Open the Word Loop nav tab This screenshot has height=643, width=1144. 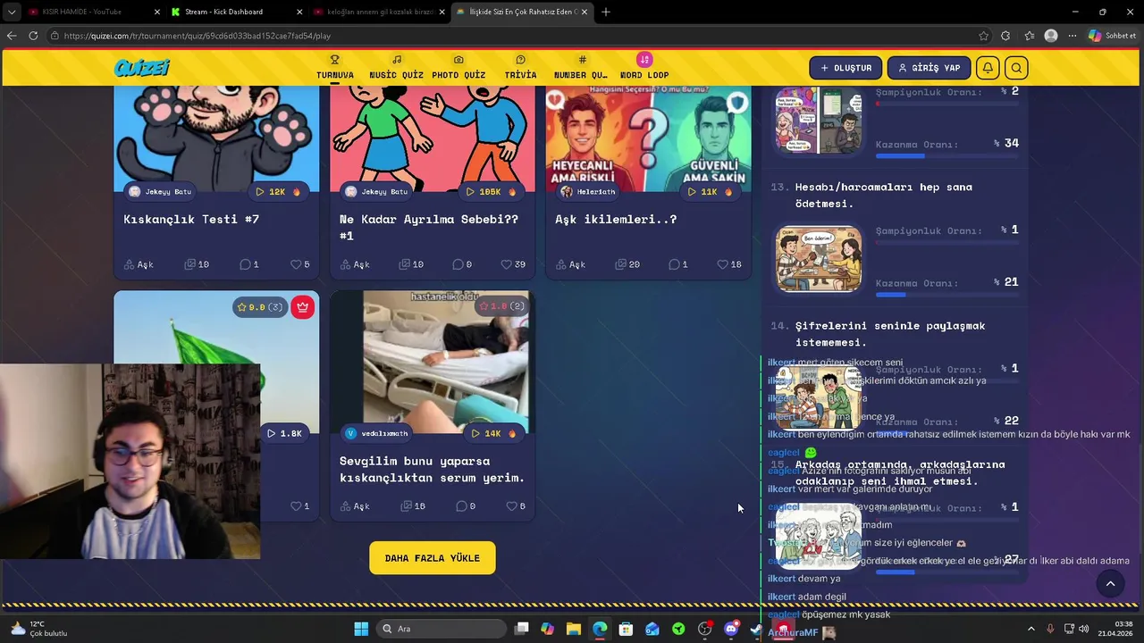(x=644, y=68)
